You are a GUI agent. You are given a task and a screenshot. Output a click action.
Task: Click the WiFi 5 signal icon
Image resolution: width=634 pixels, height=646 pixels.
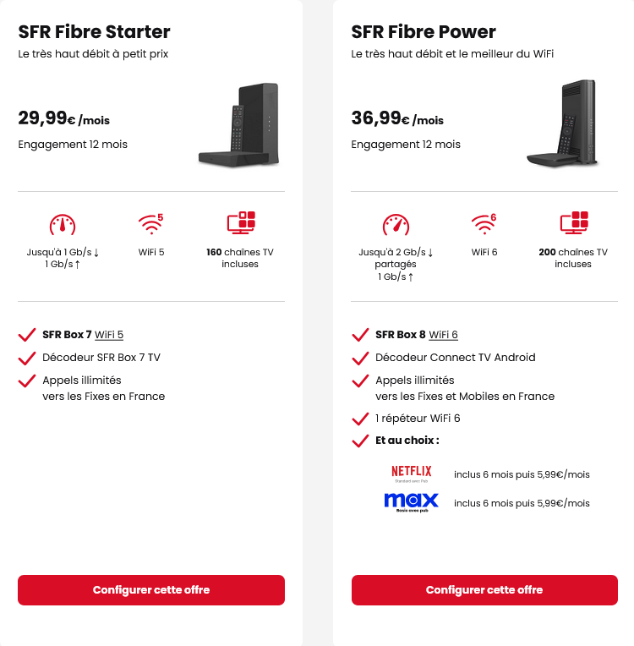pyautogui.click(x=150, y=224)
